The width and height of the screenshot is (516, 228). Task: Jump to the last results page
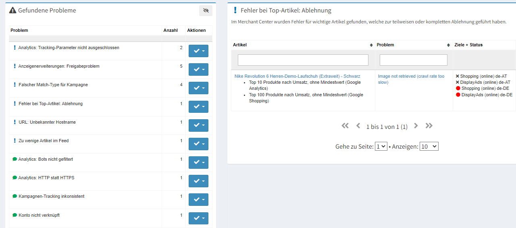point(429,126)
